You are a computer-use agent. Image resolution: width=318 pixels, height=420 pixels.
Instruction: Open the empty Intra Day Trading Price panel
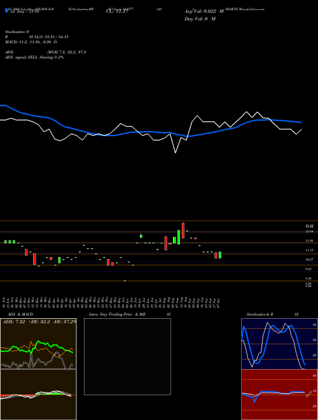click(x=127, y=356)
